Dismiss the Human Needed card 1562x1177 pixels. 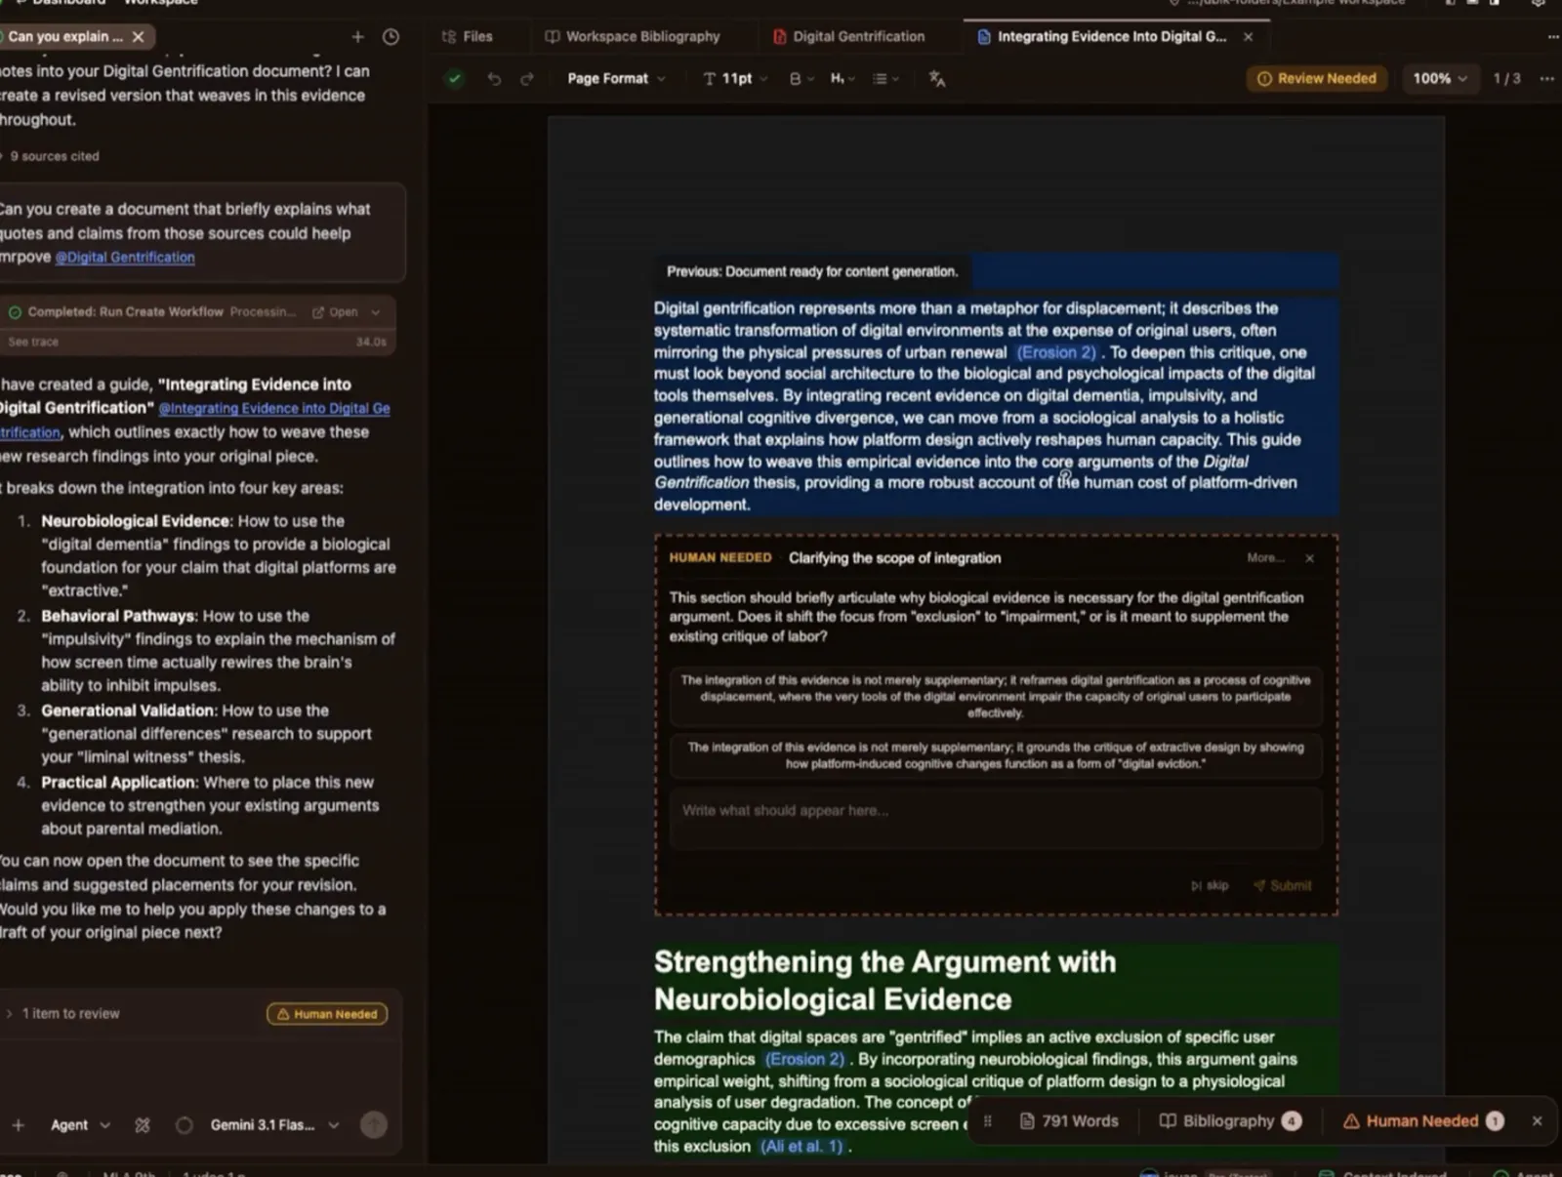pos(1310,558)
